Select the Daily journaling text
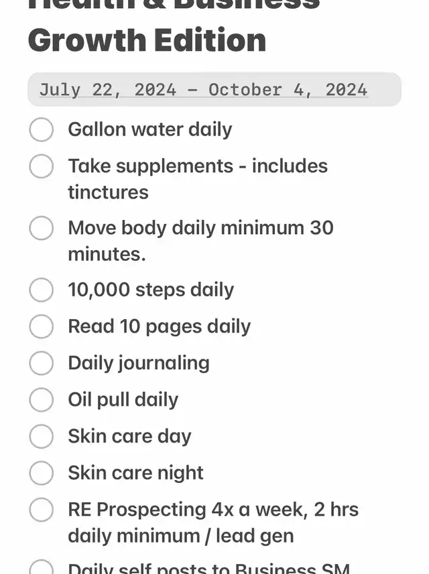This screenshot has width=429, height=574. [138, 363]
